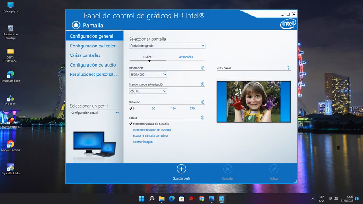Open Chrome from the taskbar

click(x=202, y=198)
